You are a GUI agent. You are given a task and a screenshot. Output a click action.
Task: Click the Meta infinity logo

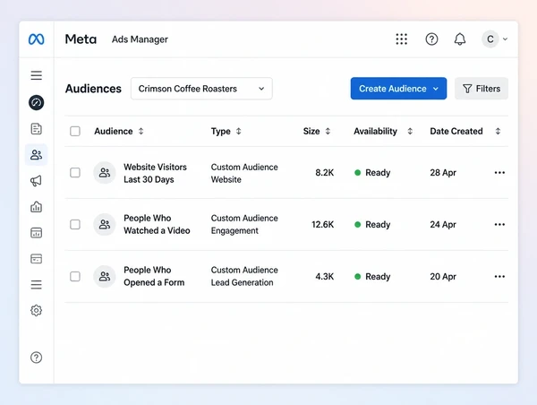click(x=36, y=39)
